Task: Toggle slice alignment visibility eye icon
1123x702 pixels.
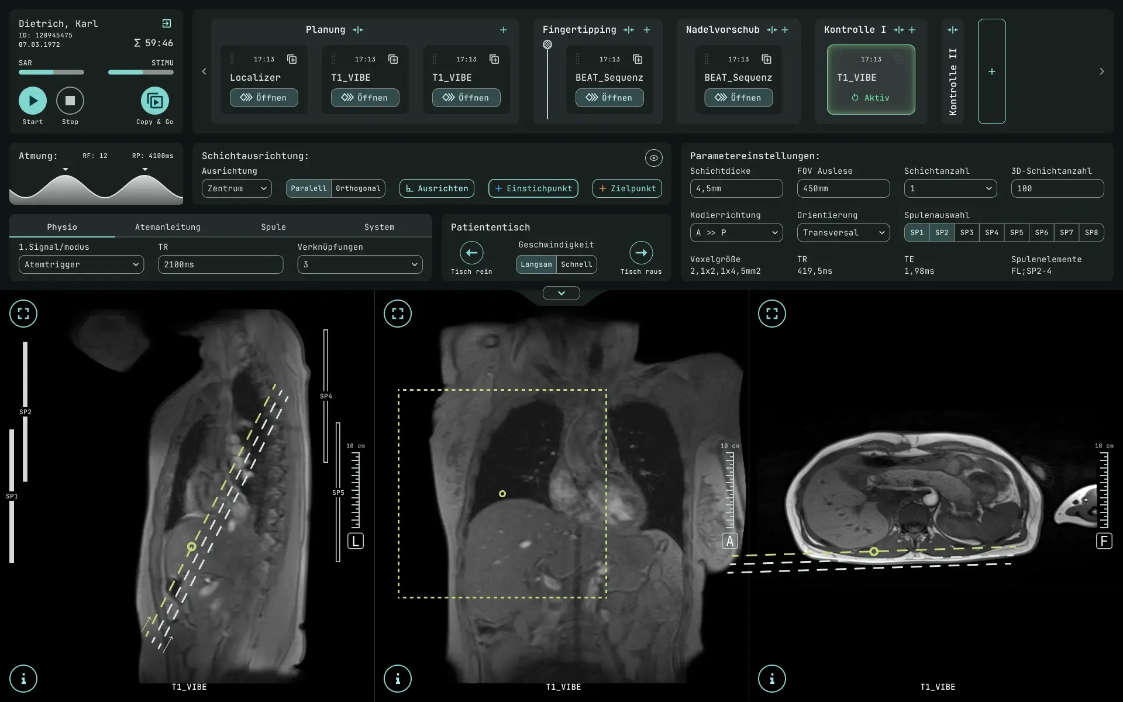Action: [653, 157]
